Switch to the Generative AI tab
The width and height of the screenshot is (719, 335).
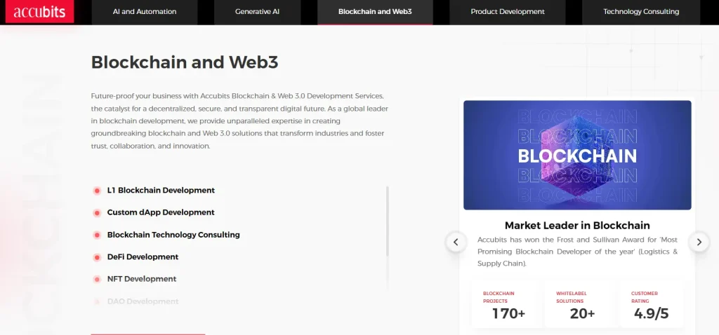pyautogui.click(x=257, y=12)
